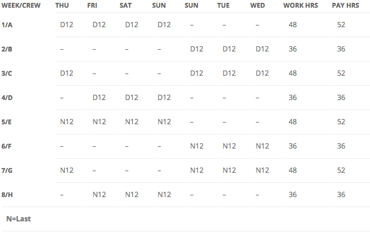Click the 48 work hours for crew 7/G
Image resolution: width=370 pixels, height=235 pixels.
(x=293, y=170)
